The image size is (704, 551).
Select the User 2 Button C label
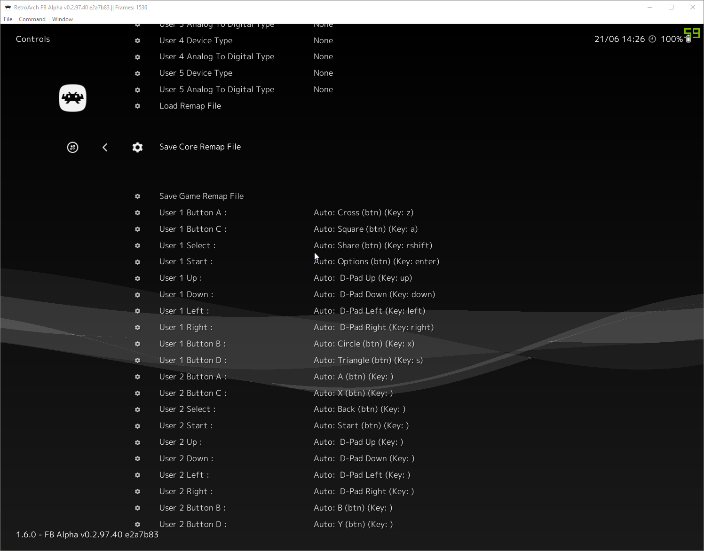tap(193, 394)
